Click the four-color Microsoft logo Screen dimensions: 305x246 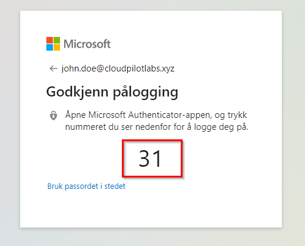point(53,43)
